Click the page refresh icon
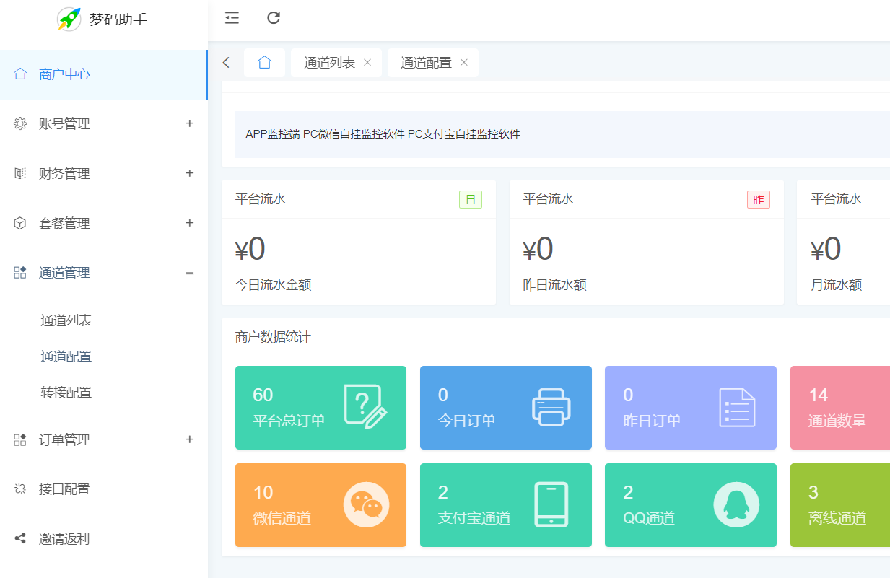The height and width of the screenshot is (578, 890). point(274,18)
